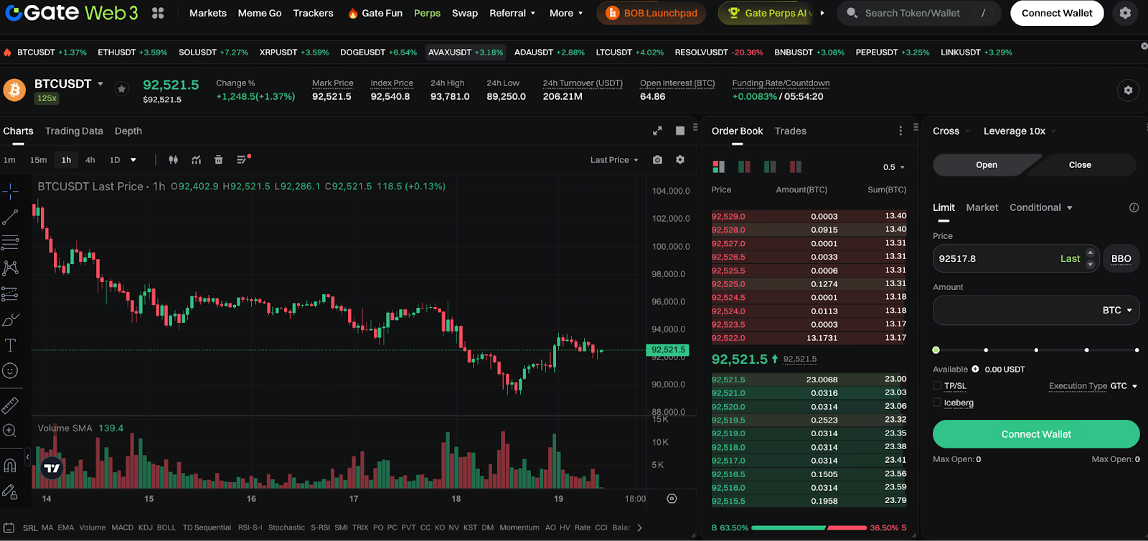Open the chart settings gear icon
This screenshot has width=1148, height=541.
[x=680, y=160]
